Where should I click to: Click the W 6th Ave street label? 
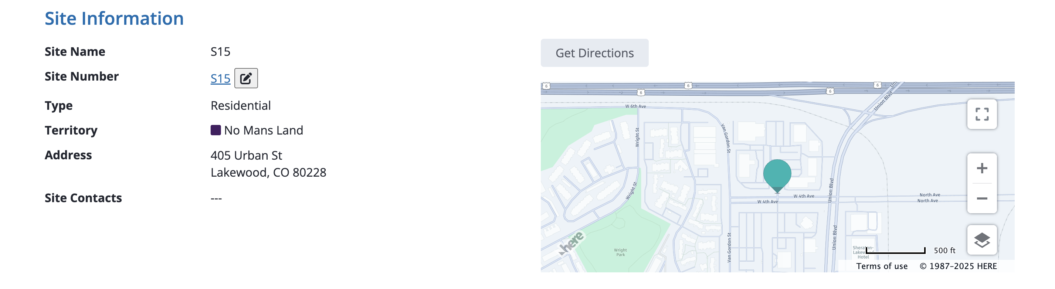click(635, 106)
